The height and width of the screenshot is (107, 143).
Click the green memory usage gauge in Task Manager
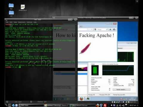(x=95, y=70)
